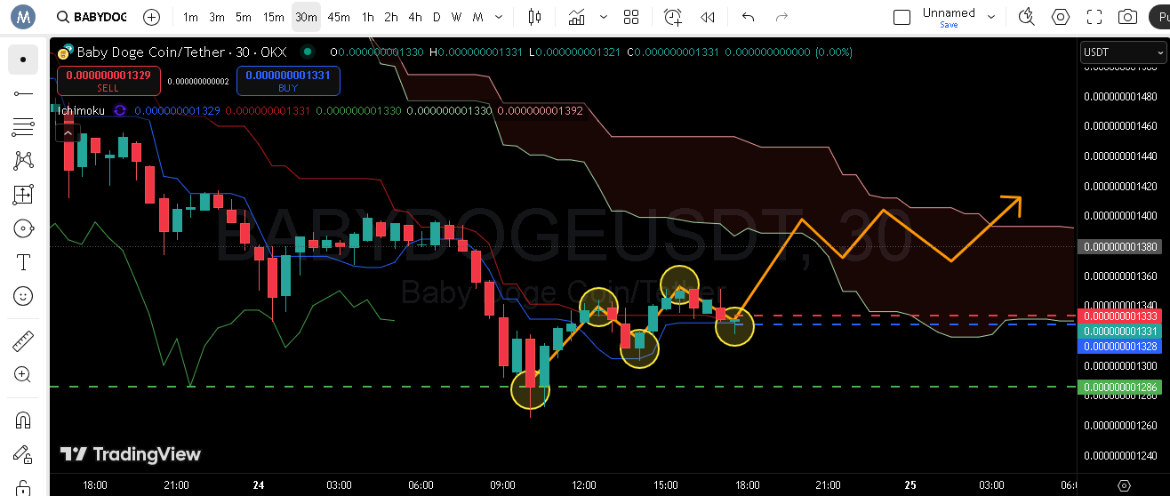Switch to the 2h timeframe

coord(391,17)
